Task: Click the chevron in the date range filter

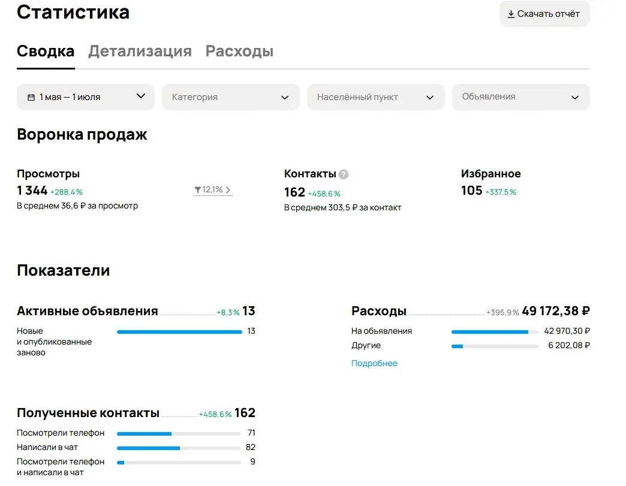Action: [x=141, y=96]
